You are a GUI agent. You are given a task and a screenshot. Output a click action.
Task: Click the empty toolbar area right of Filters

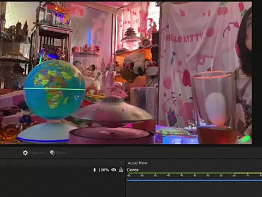pos(164,153)
